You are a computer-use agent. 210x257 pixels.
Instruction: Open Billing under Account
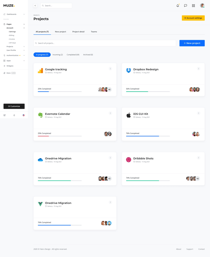coord(11,35)
